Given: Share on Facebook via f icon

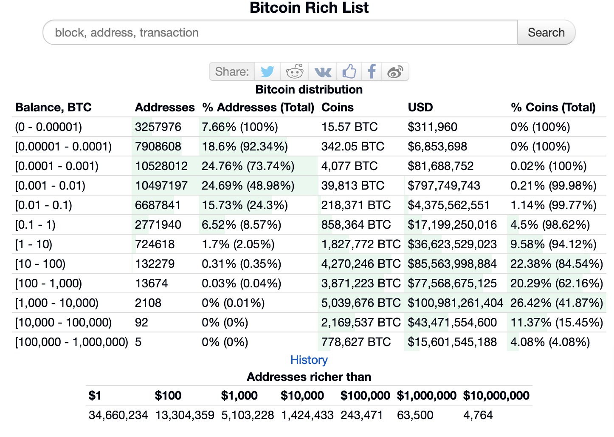Looking at the screenshot, I should point(372,71).
